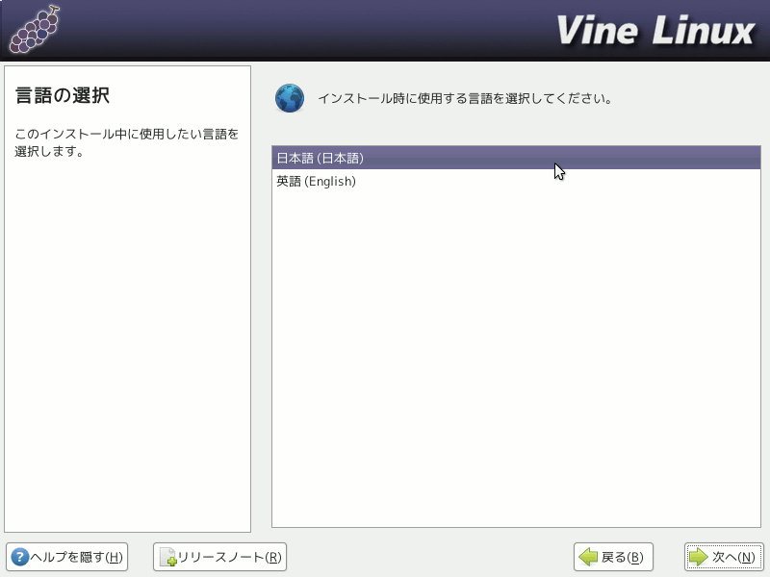This screenshot has height=577, width=770.
Task: Click the green back arrow icon
Action: coord(588,557)
